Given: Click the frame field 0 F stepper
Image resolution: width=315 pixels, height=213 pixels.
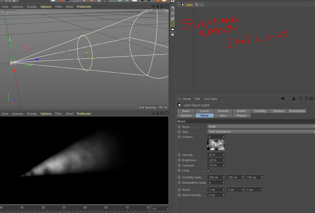Looking at the screenshot, I should click(168, 209).
